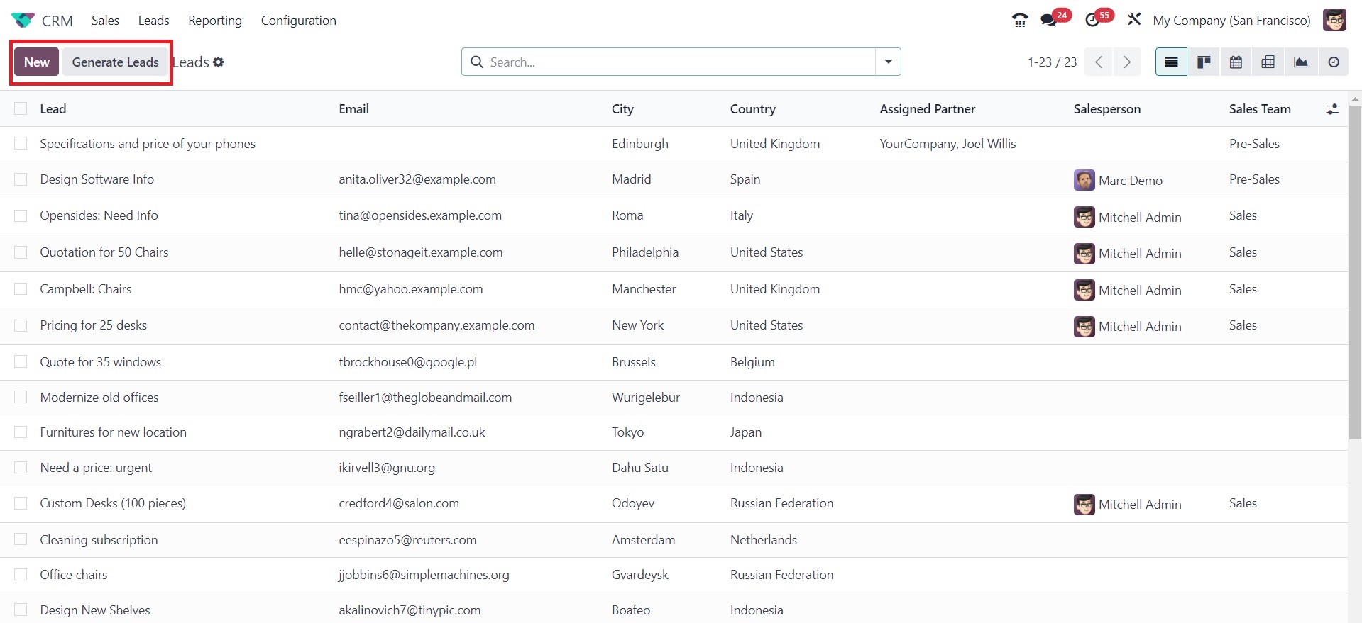Switch to Kanban view
This screenshot has width=1362, height=623.
pyautogui.click(x=1204, y=62)
